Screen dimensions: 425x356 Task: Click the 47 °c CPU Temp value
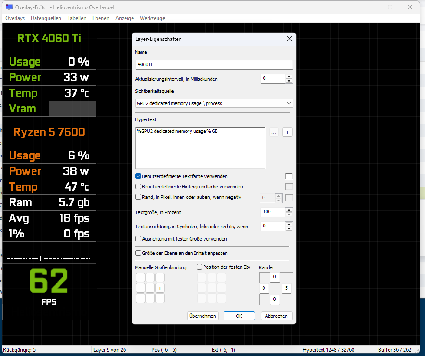77,187
